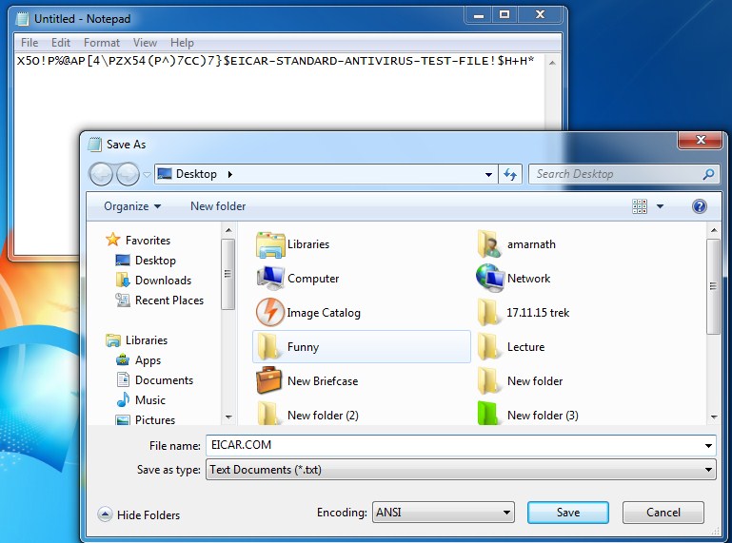732x543 pixels.
Task: Click the Recent Places icon
Action: tap(122, 300)
